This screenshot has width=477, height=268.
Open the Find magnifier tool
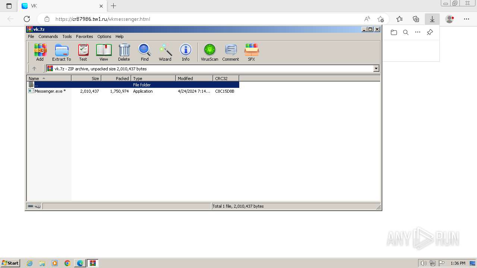click(145, 52)
